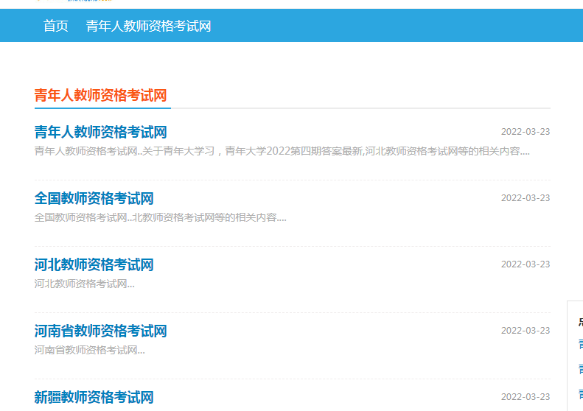Screen dimensions: 583x411
Task: Click the orange 青年人教师资格考试网 section heading
Action: click(x=100, y=96)
